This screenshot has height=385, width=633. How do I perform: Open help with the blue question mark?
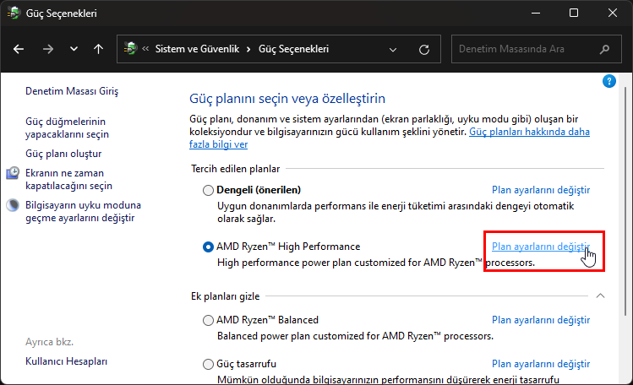coord(608,81)
